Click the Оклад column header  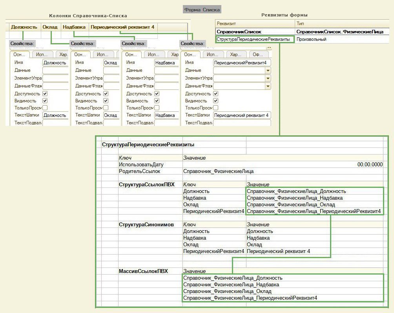50,27
